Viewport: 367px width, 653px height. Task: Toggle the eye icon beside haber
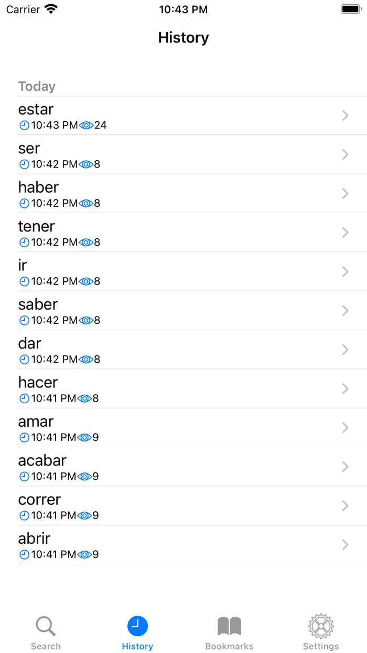pyautogui.click(x=86, y=203)
